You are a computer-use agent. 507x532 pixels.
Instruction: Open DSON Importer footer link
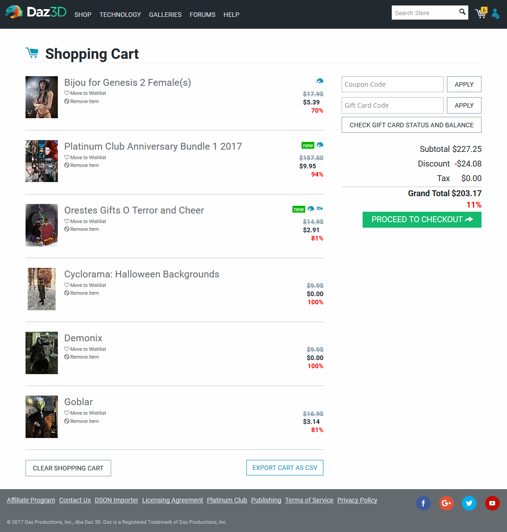tap(117, 500)
